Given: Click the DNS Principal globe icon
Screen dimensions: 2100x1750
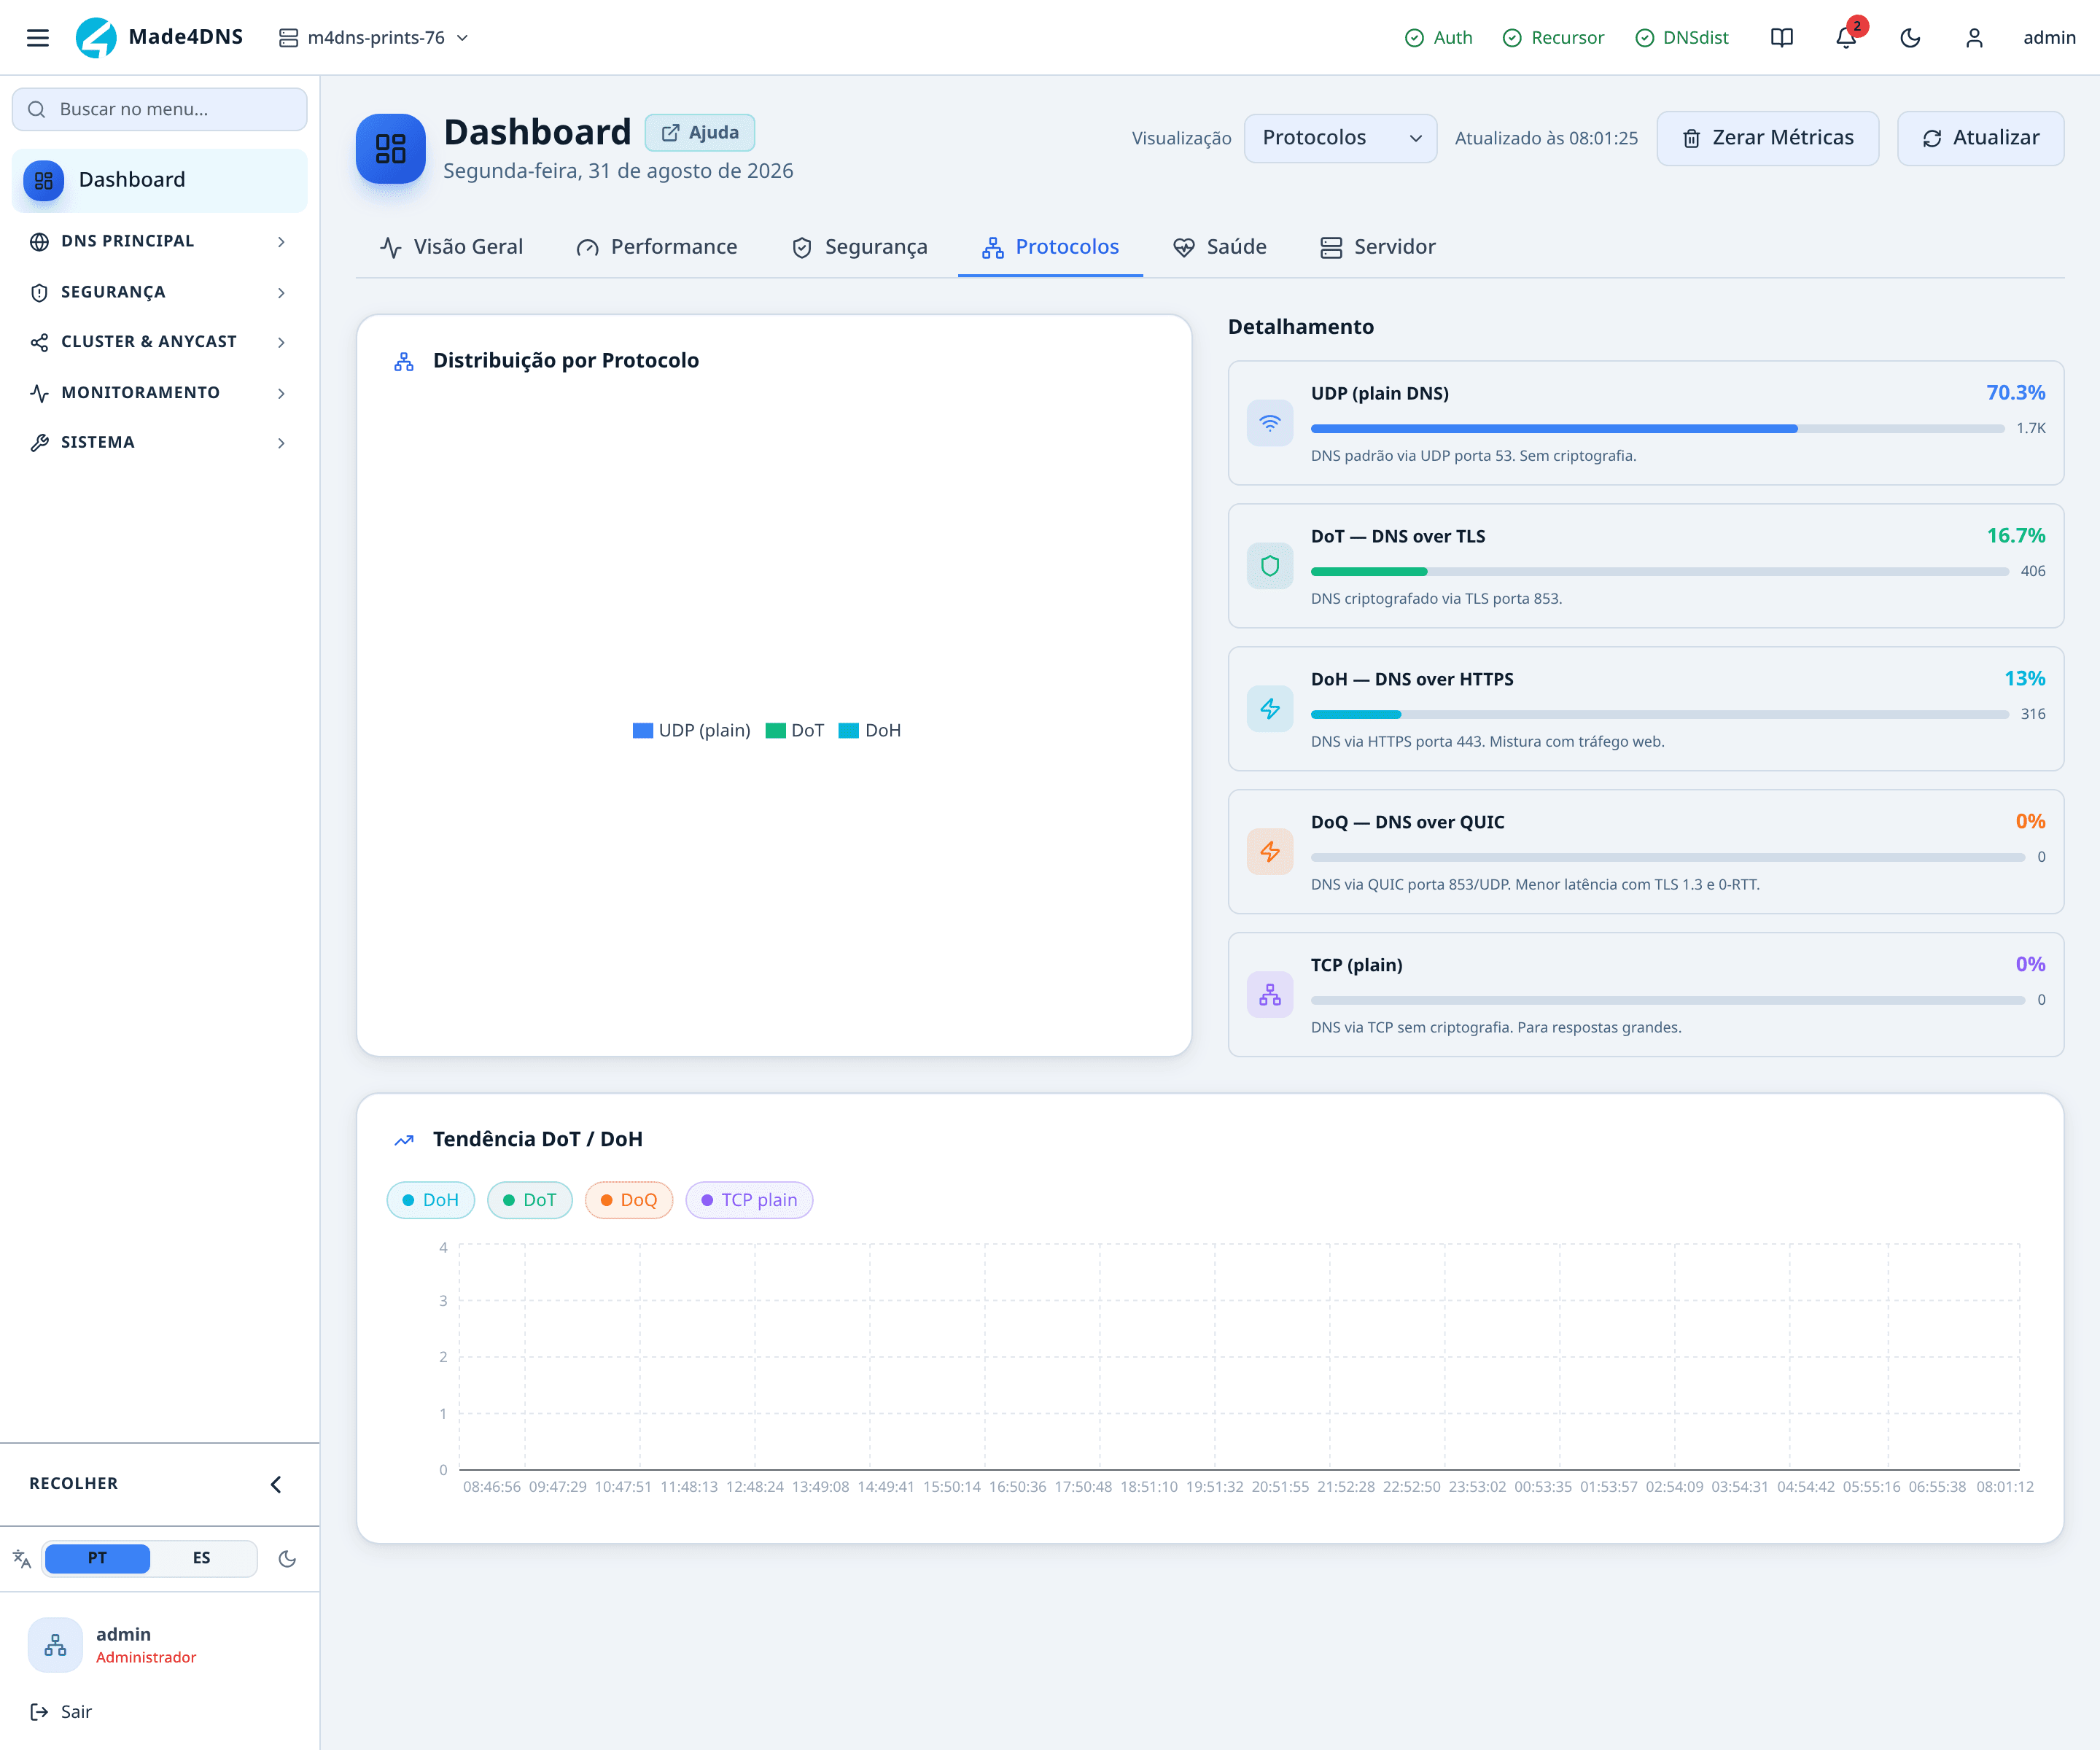Looking at the screenshot, I should [x=39, y=241].
